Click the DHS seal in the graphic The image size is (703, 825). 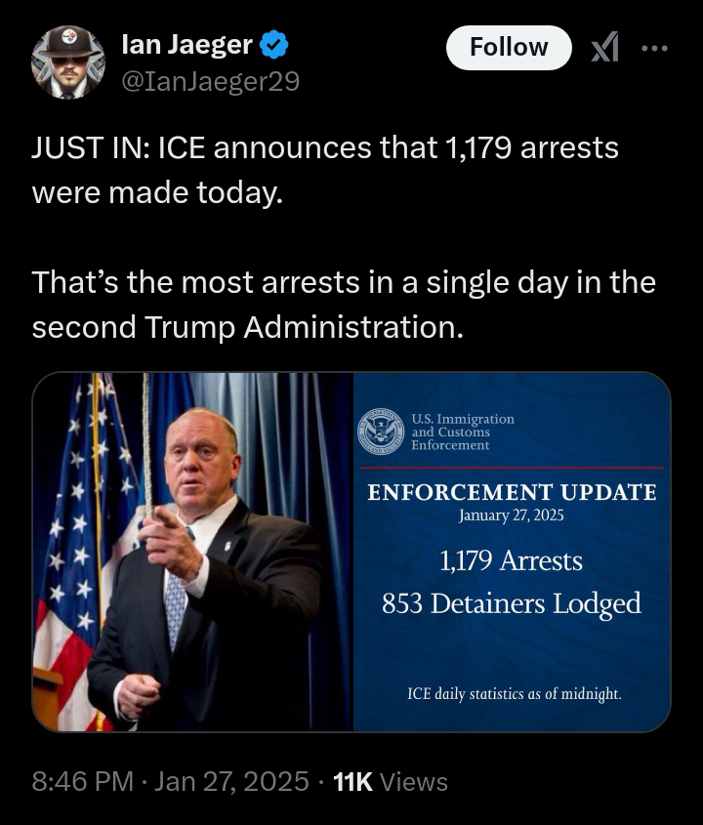381,432
